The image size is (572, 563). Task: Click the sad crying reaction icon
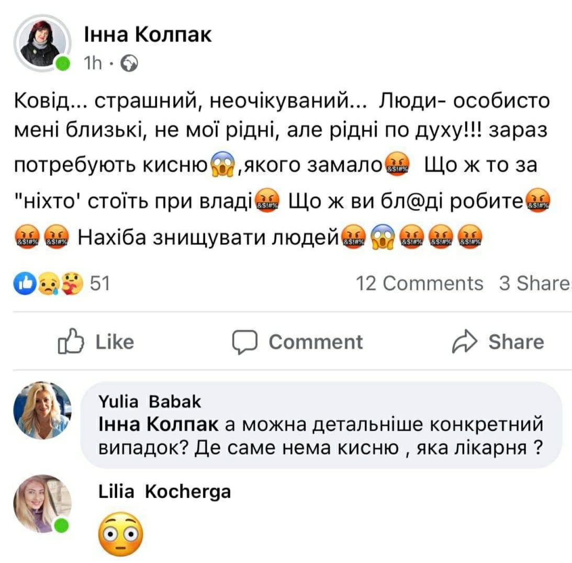click(49, 284)
